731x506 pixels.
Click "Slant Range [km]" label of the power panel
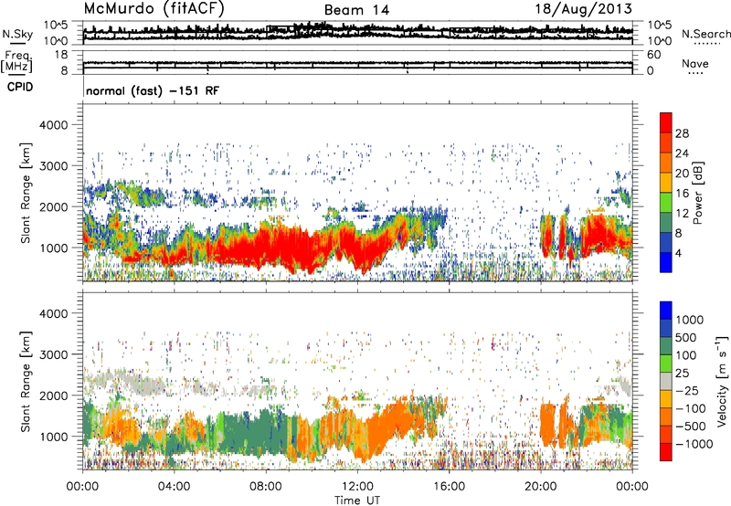pyautogui.click(x=26, y=193)
